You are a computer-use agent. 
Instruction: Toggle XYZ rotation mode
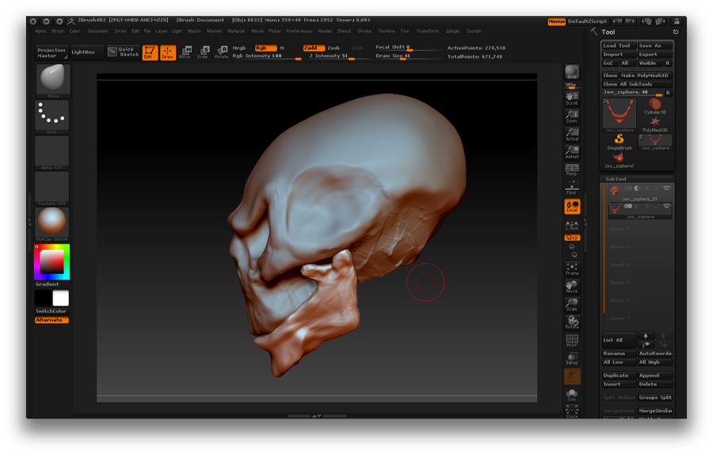click(x=571, y=237)
